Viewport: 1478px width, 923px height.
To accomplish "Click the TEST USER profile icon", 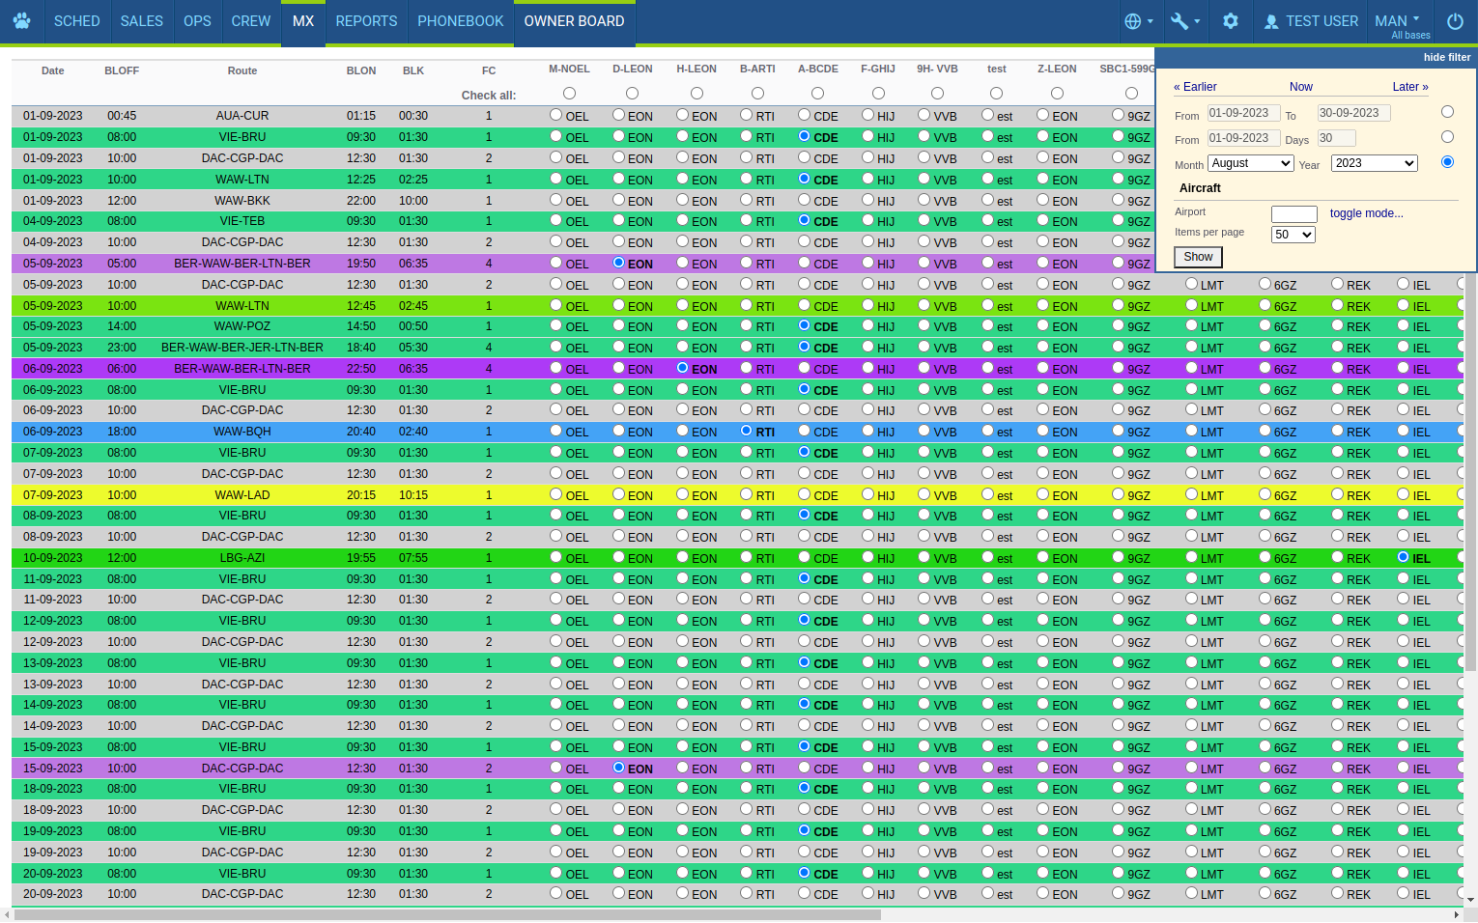I will pyautogui.click(x=1271, y=21).
